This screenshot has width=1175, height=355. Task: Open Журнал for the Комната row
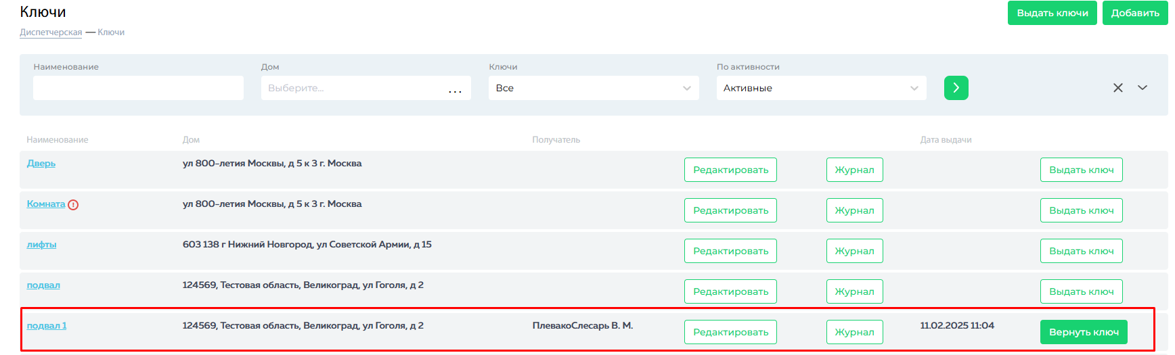tap(854, 210)
